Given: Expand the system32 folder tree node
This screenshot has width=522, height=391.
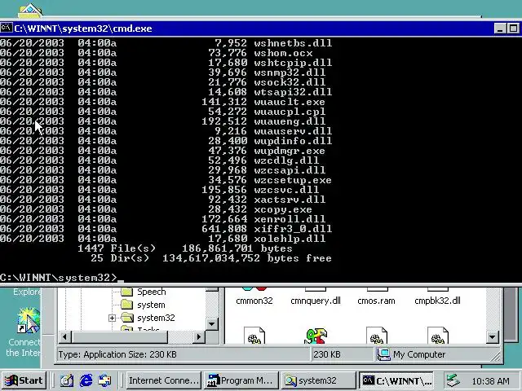Looking at the screenshot, I should (113, 319).
